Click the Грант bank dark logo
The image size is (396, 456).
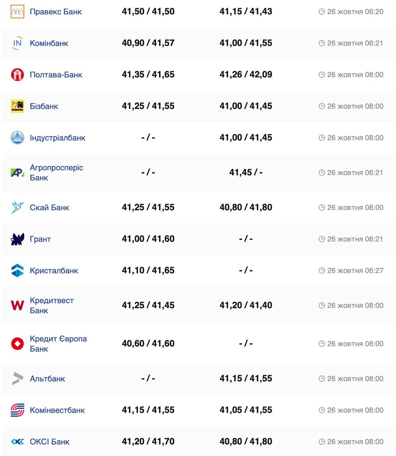[x=17, y=239]
